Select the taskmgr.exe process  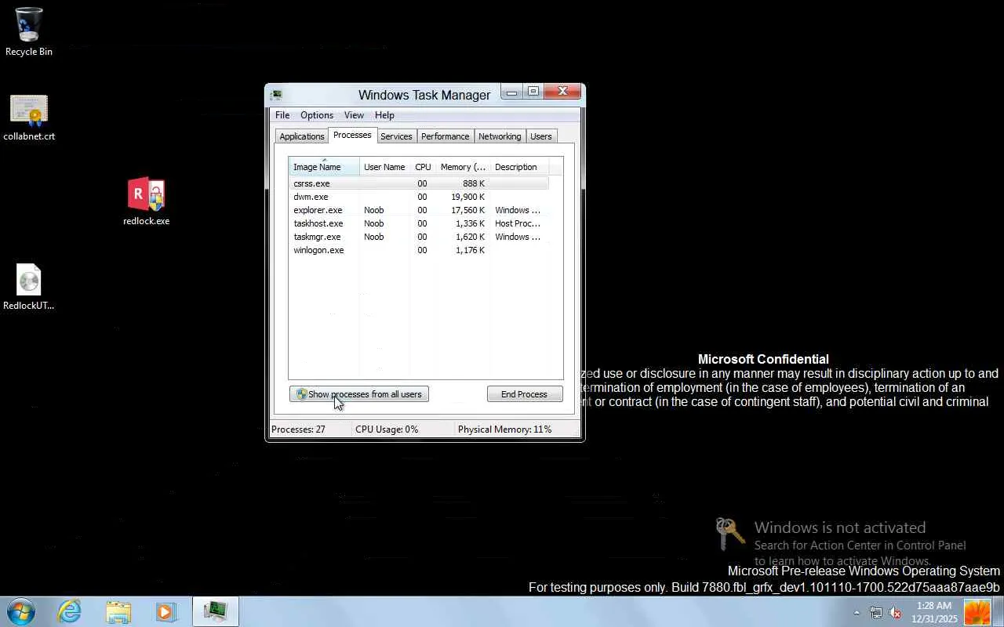pyautogui.click(x=419, y=237)
